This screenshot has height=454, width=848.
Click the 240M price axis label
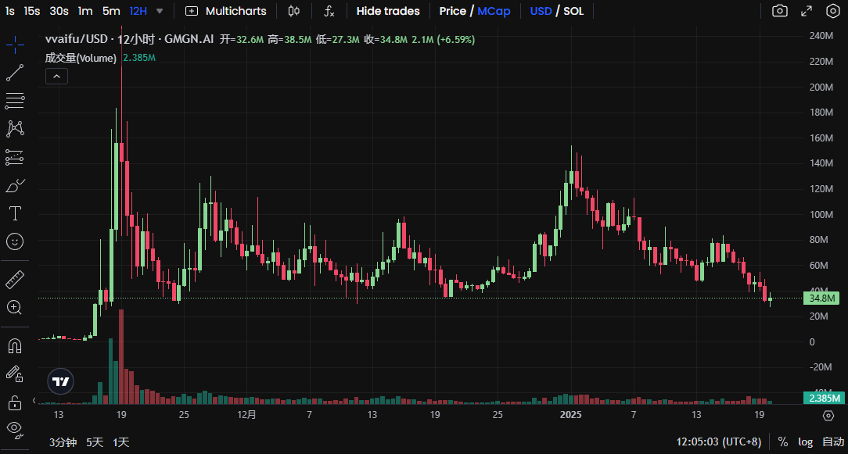pos(821,36)
